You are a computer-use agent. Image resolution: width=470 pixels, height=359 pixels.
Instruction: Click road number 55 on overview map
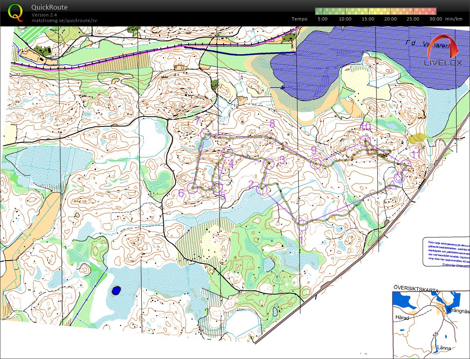coord(435,335)
